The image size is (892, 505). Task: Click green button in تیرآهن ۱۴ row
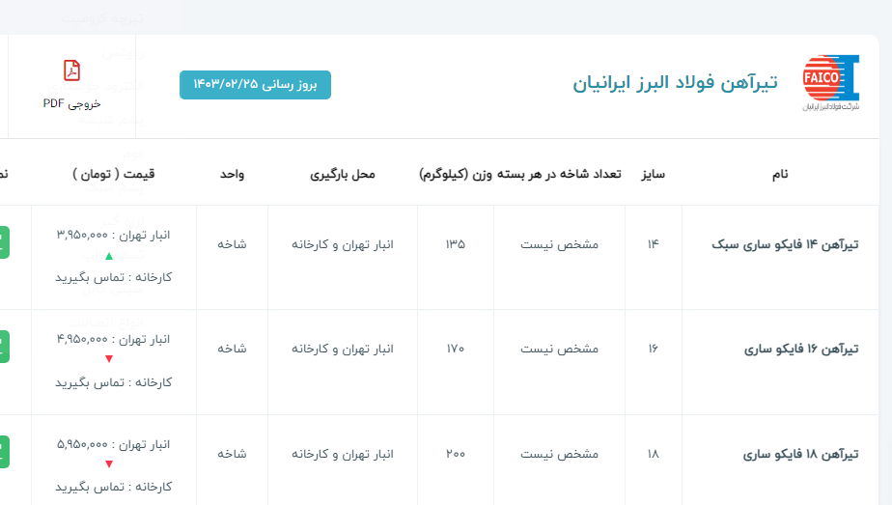coord(4,242)
